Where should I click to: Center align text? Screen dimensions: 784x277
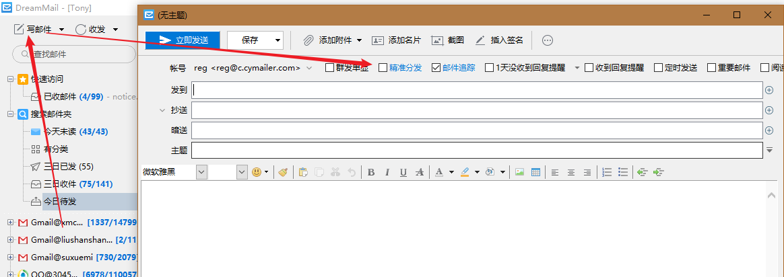click(x=571, y=172)
